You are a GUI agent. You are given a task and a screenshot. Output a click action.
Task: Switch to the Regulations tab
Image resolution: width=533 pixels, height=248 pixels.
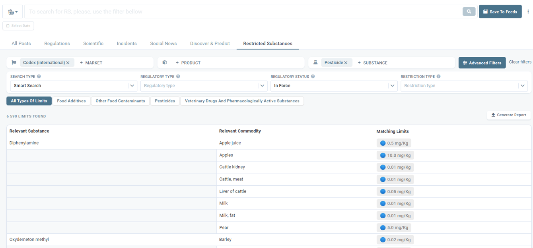point(57,44)
